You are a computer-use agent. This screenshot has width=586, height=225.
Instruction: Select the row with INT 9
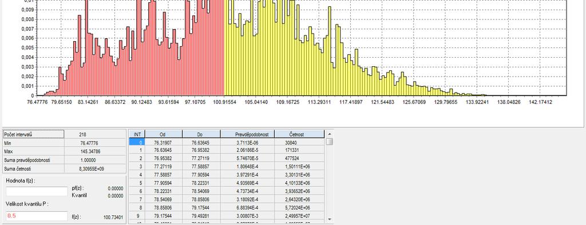coord(227,215)
